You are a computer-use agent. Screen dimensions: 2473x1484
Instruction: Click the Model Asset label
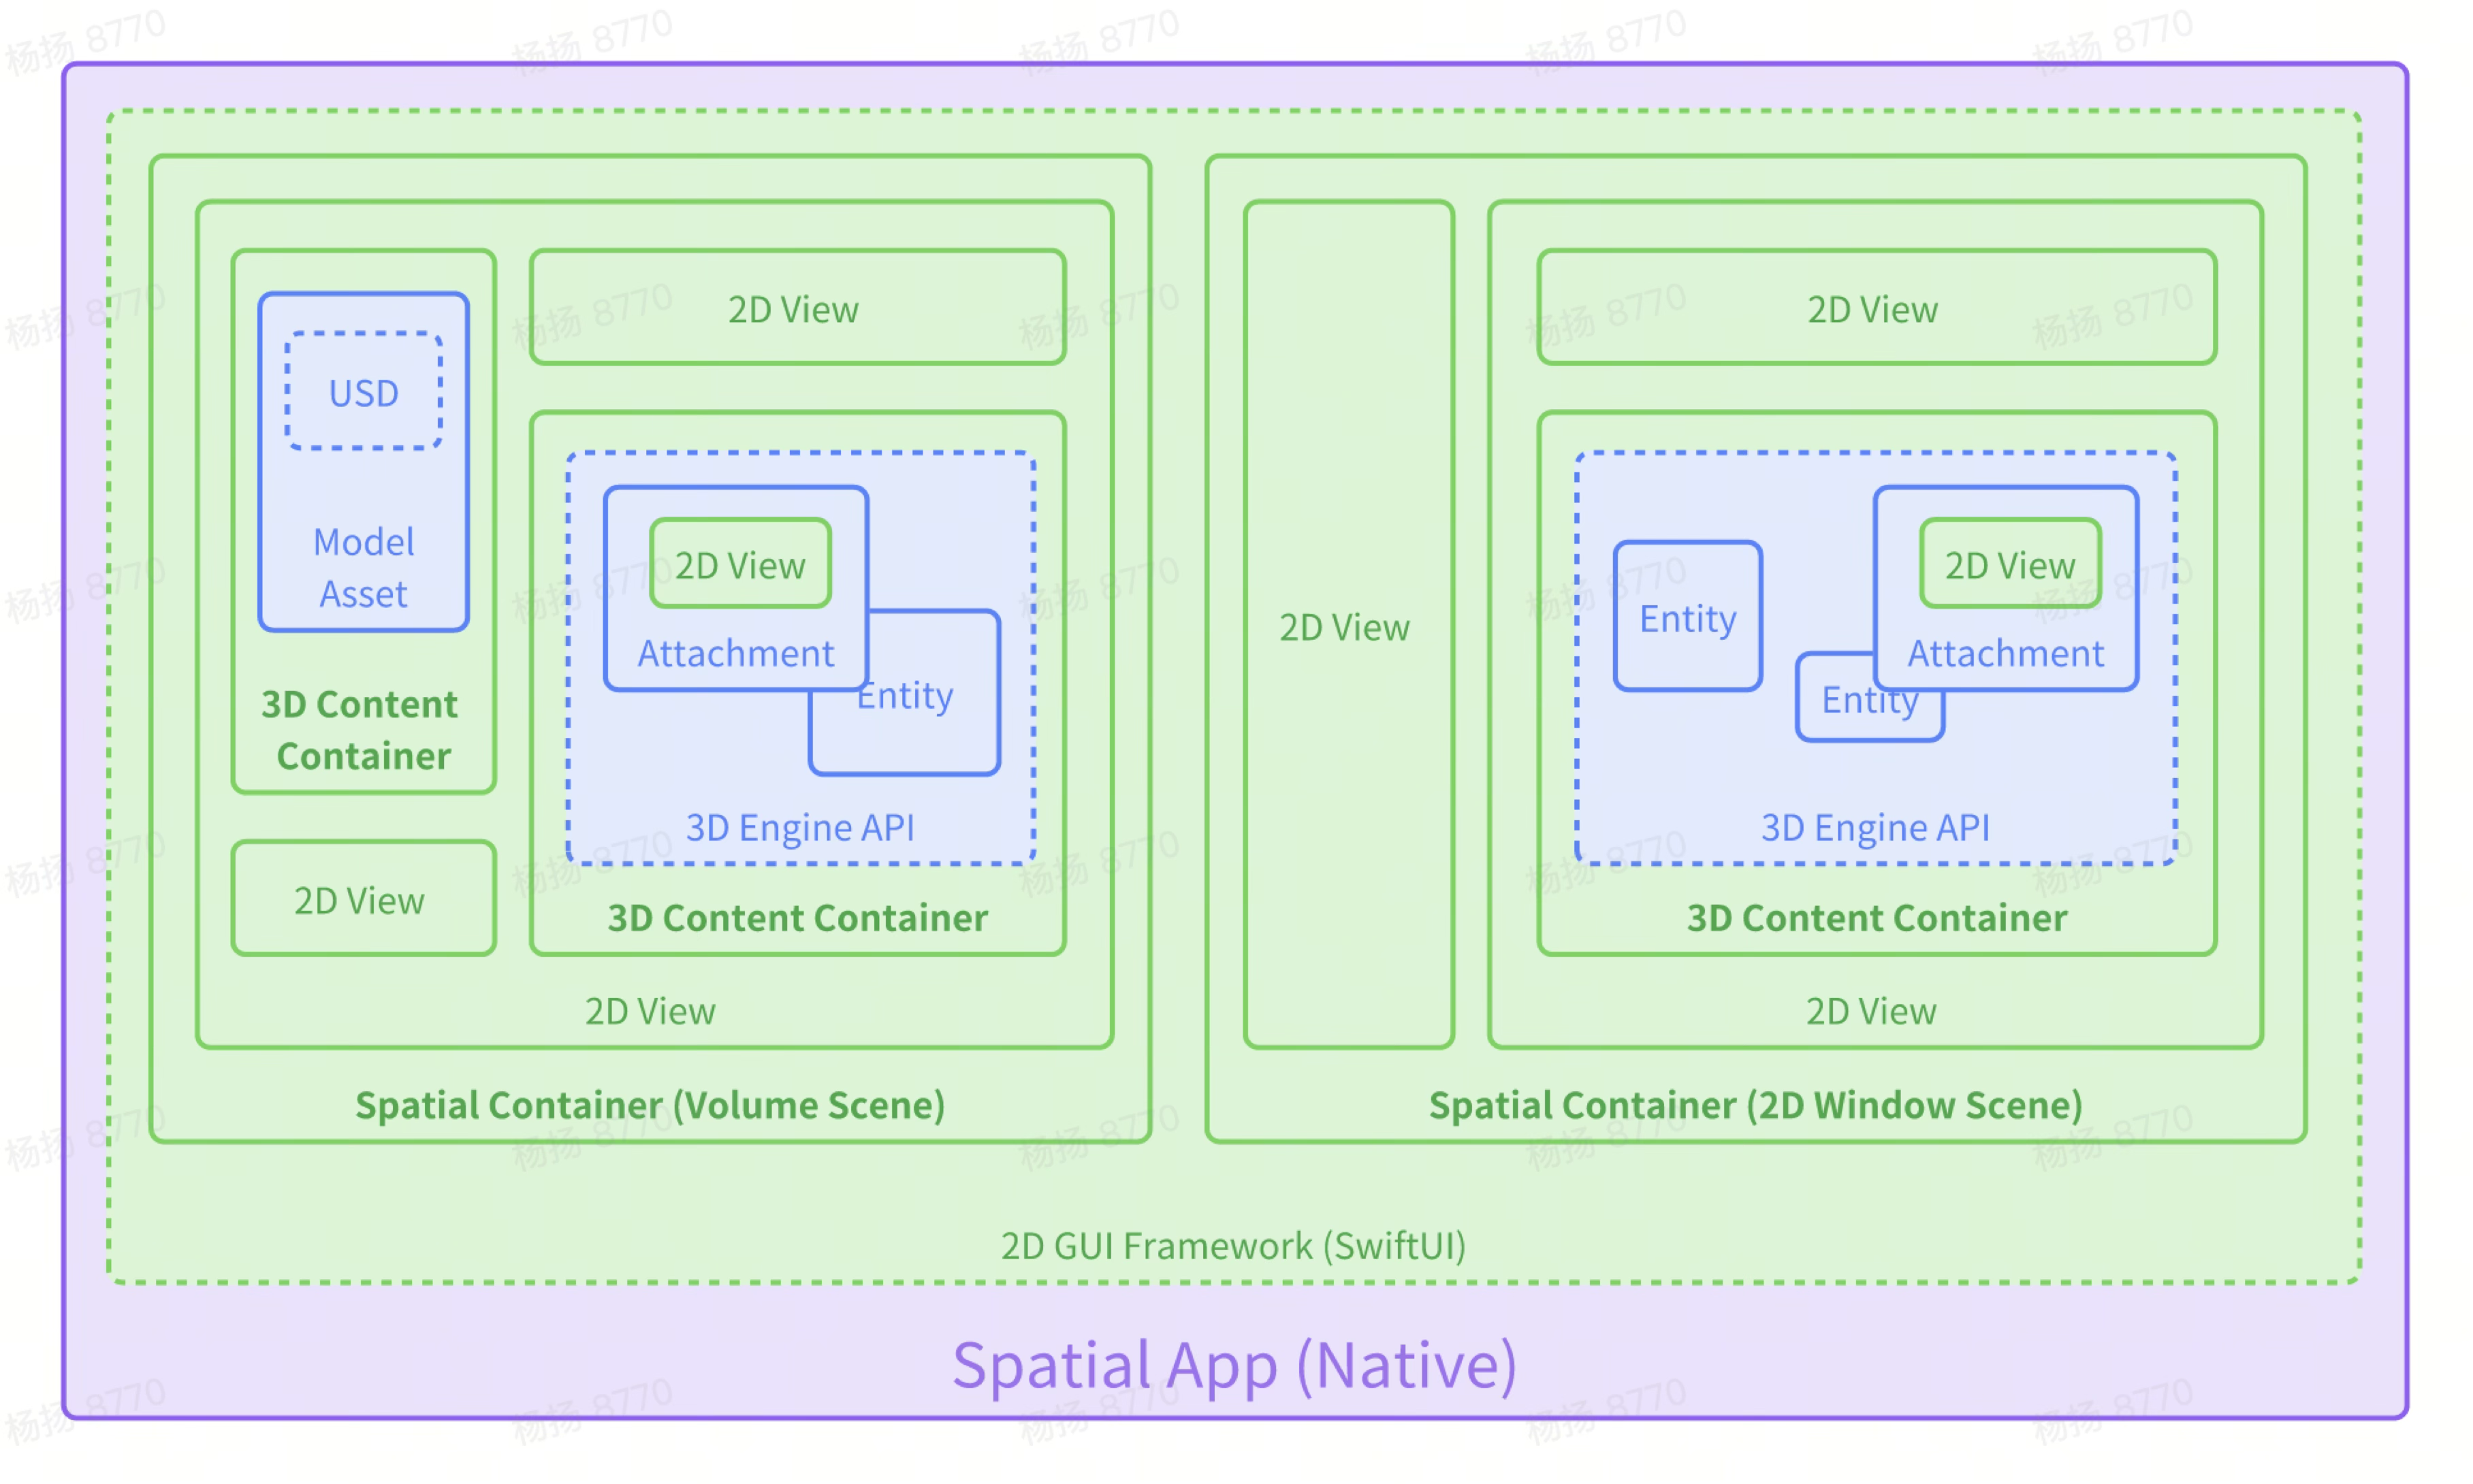click(363, 567)
